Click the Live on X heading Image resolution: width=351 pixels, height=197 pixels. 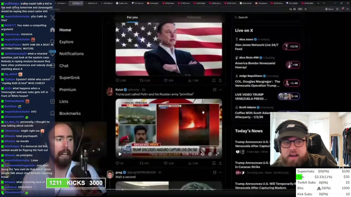[x=244, y=30]
